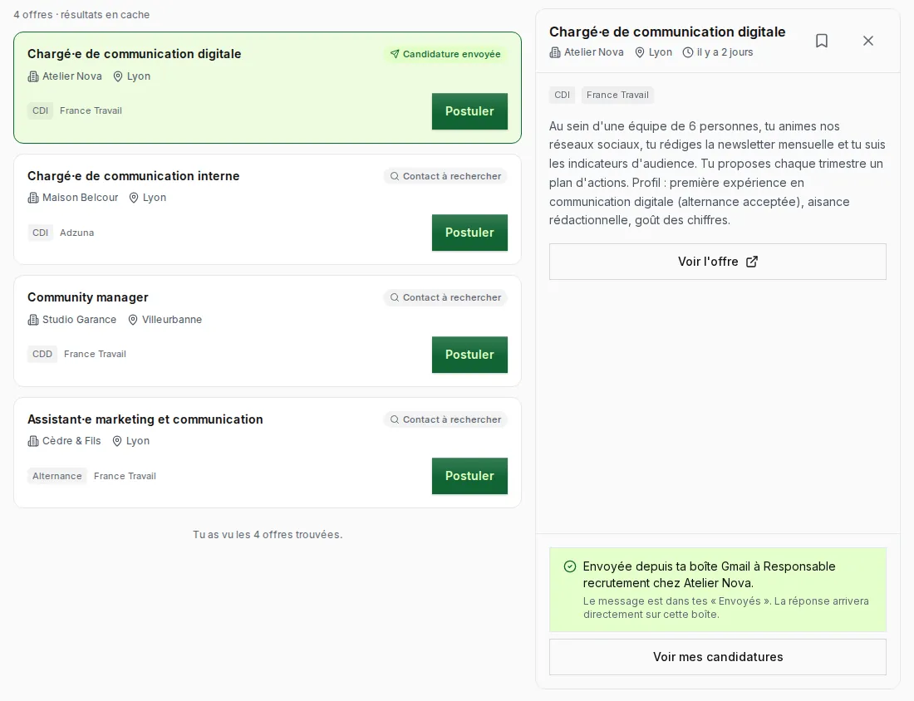Image resolution: width=914 pixels, height=701 pixels.
Task: Click the 'il y a 2 jours' timestamp
Action: pyautogui.click(x=725, y=52)
